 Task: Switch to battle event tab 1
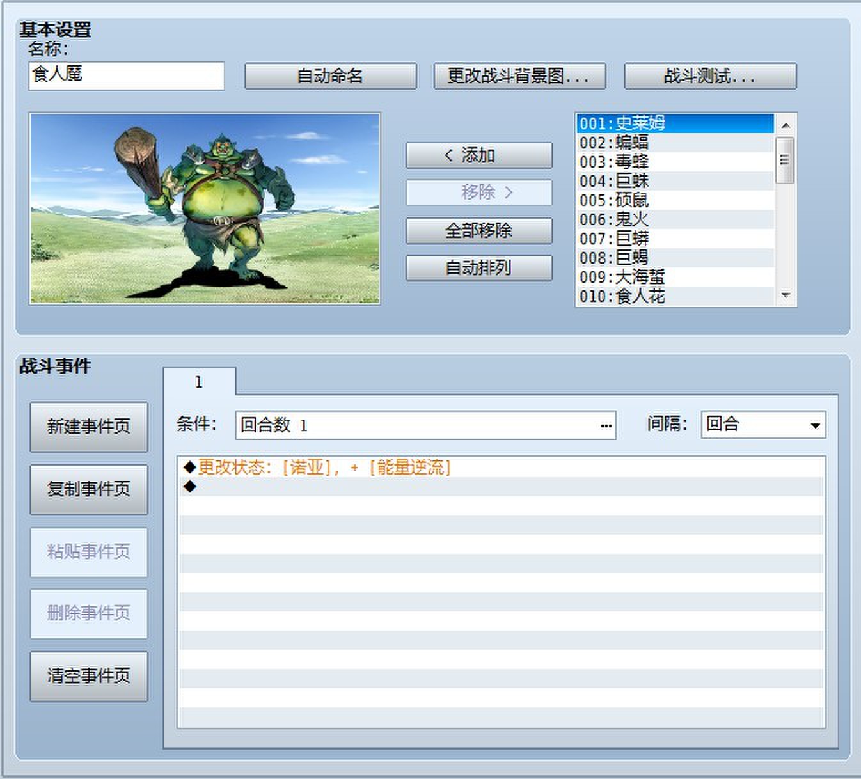point(199,382)
